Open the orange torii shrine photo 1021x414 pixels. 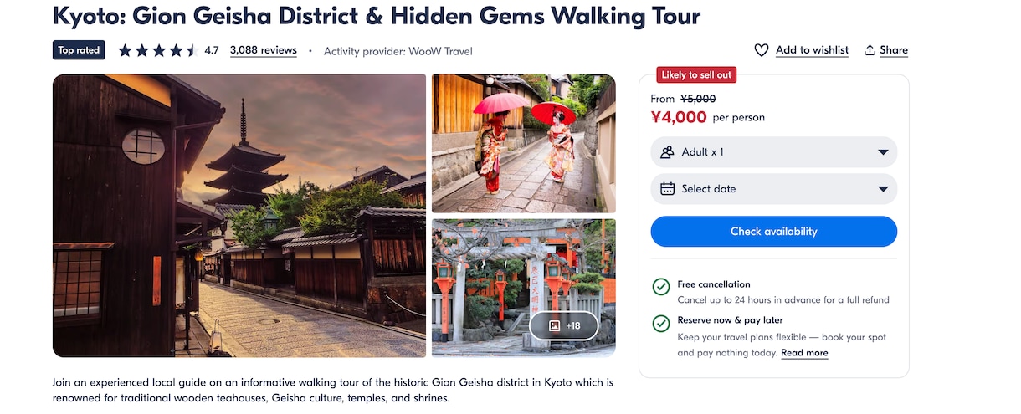point(524,289)
